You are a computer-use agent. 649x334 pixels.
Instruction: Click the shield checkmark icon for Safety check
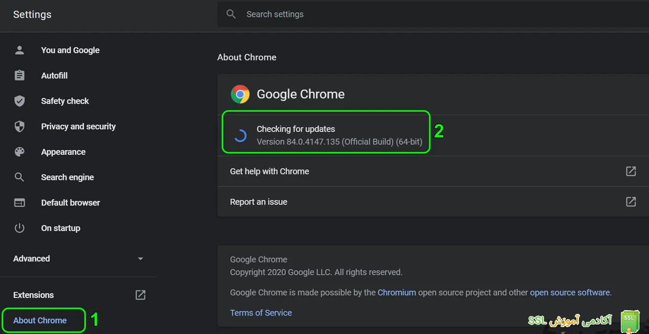(x=20, y=101)
